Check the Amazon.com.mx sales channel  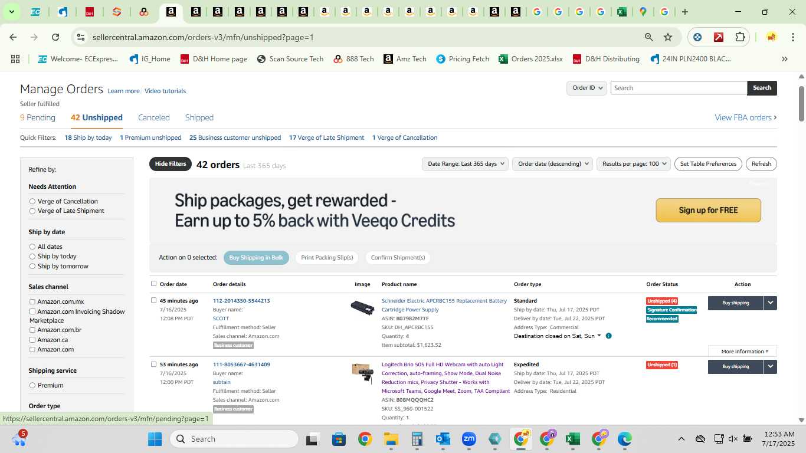point(32,301)
